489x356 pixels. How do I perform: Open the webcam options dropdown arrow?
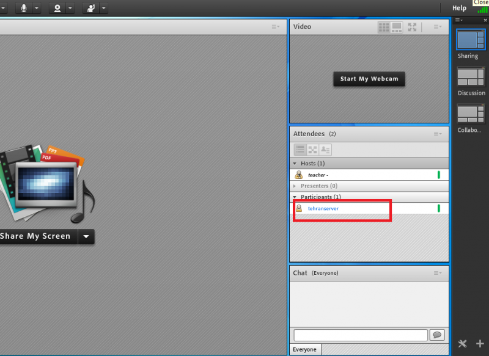click(x=70, y=8)
